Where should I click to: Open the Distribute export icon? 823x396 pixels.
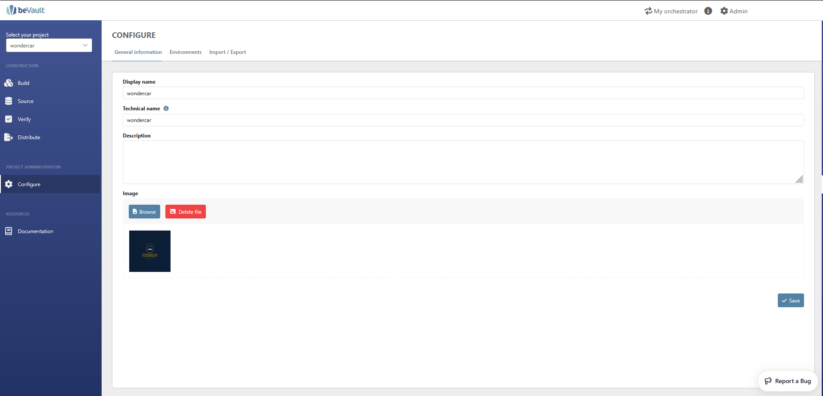coord(9,137)
